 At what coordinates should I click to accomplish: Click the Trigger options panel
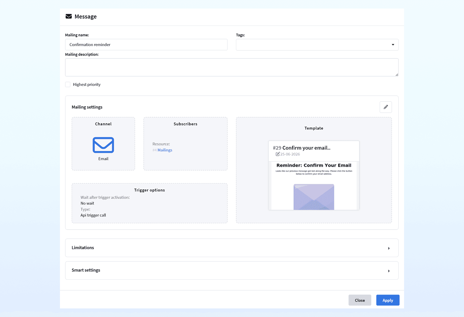click(149, 203)
